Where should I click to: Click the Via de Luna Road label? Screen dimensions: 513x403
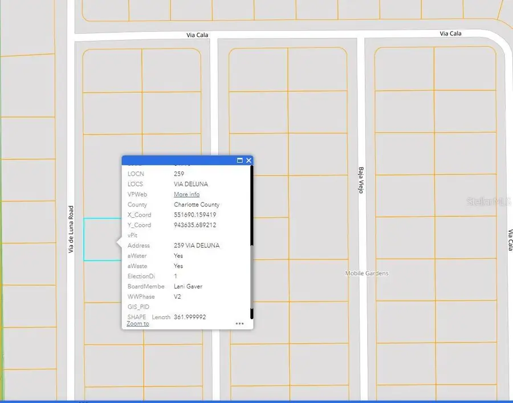point(71,228)
